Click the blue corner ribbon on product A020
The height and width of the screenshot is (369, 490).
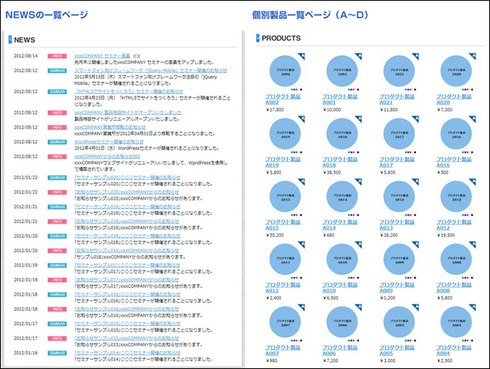pos(473,55)
